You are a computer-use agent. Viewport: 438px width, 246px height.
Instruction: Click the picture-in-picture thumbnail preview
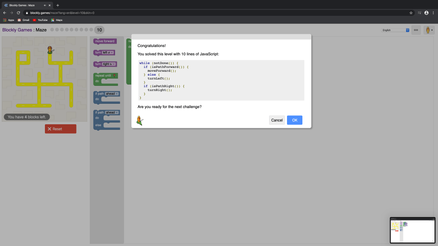point(412,230)
